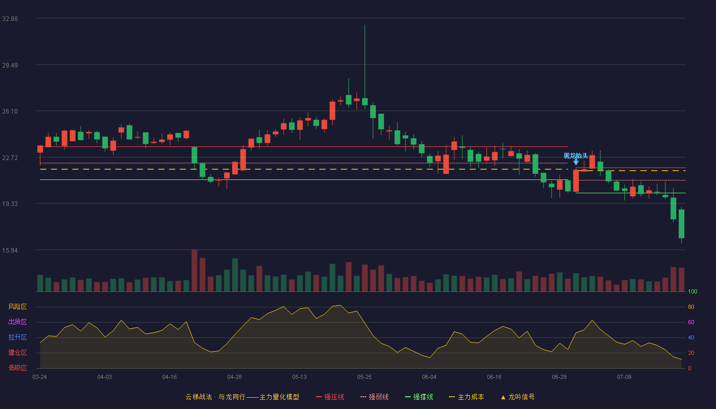Click the 04-28 date label
The height and width of the screenshot is (409, 716).
234,377
